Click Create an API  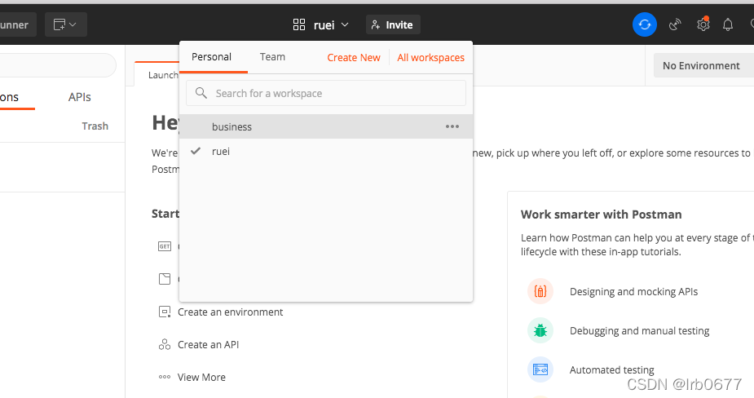tap(208, 345)
